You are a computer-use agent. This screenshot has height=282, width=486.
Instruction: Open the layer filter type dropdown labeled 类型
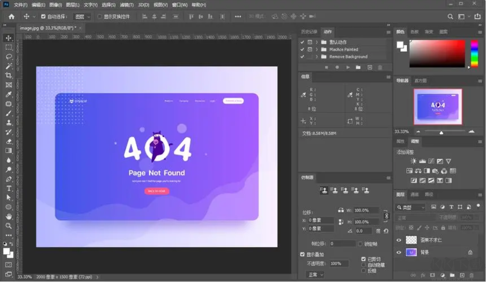click(x=410, y=207)
